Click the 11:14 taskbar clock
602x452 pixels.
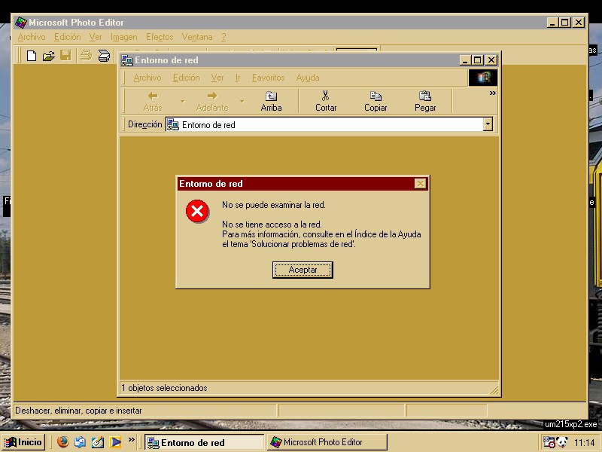pos(584,442)
